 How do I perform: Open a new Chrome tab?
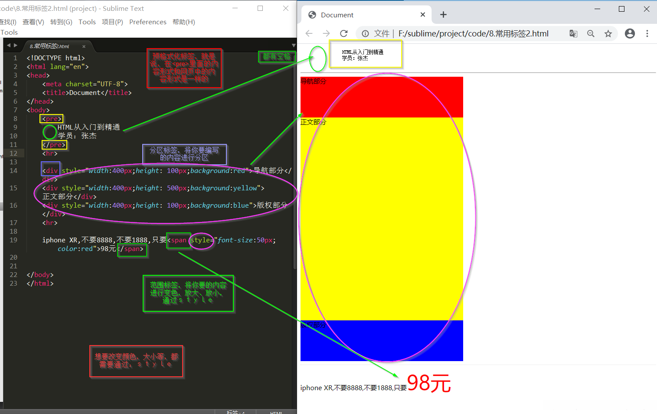[443, 15]
